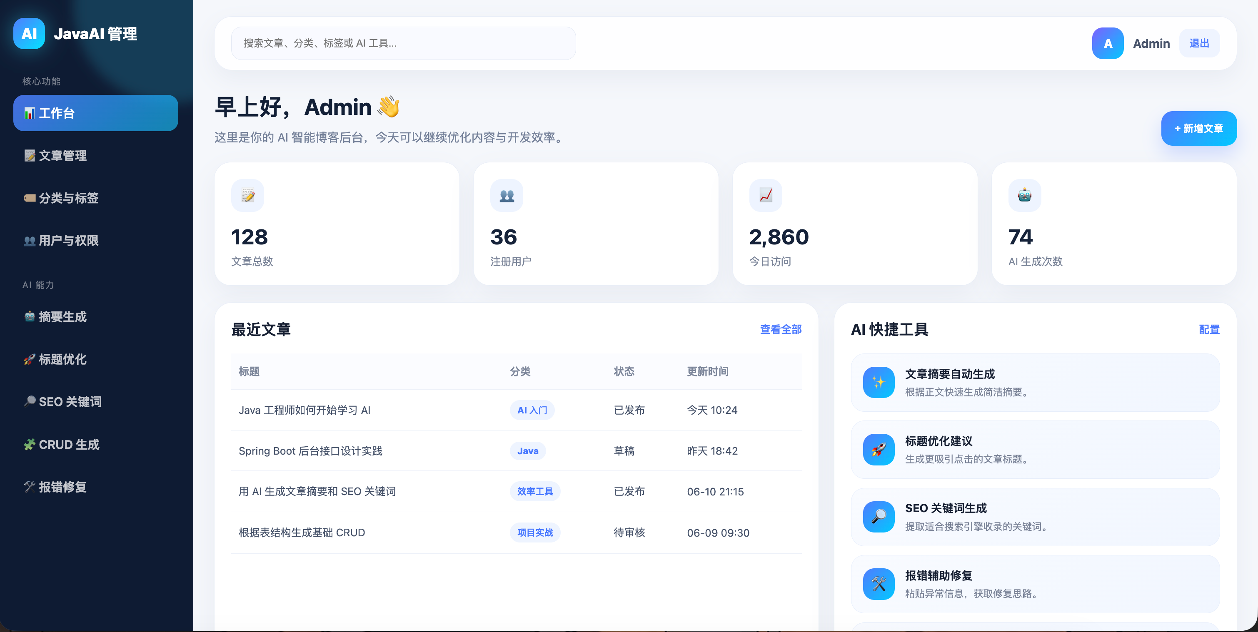Open 报错修复 sidebar item
1258x632 pixels.
click(96, 487)
